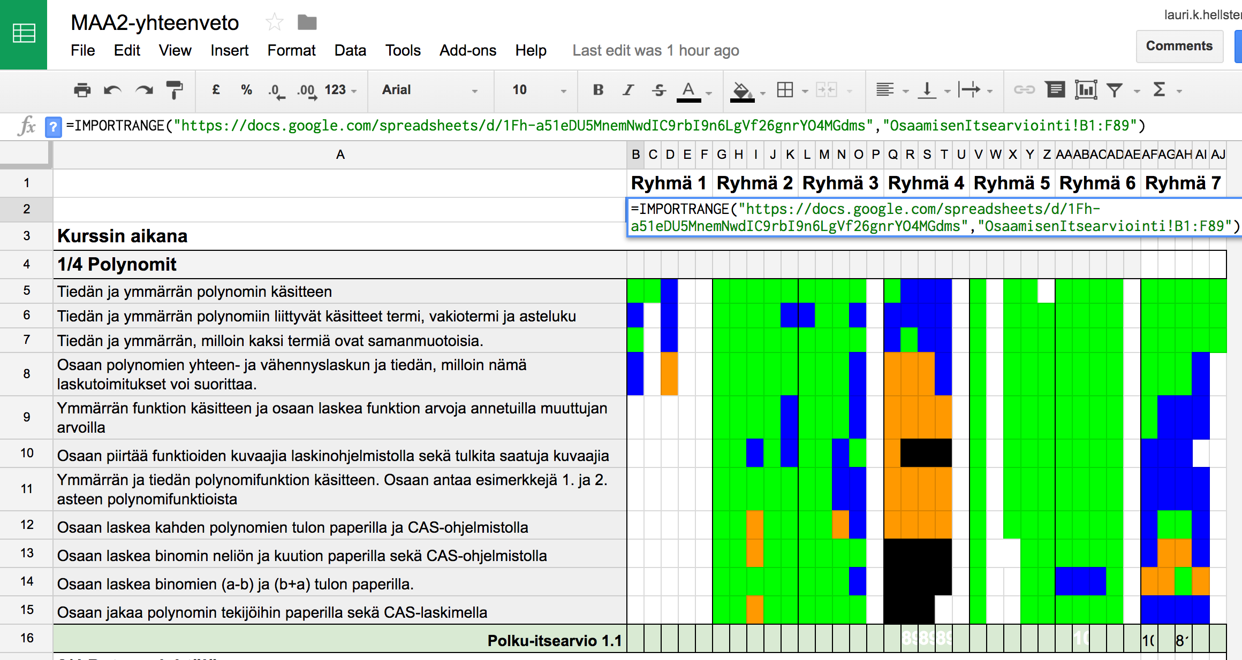Open the Sheets home green icon
Viewport: 1242px width, 660px height.
pos(24,34)
